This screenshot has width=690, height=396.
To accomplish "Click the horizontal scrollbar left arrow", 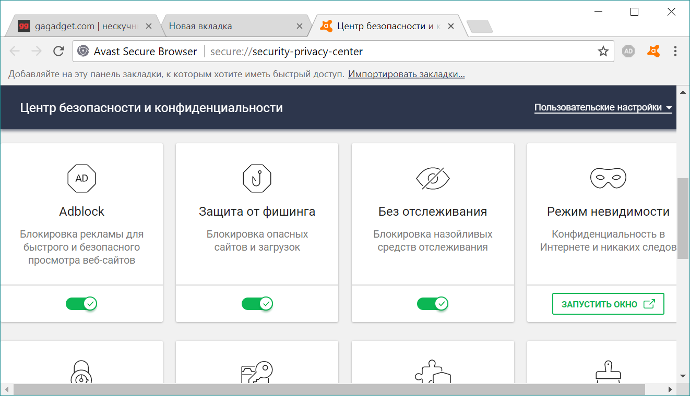I will (6, 389).
